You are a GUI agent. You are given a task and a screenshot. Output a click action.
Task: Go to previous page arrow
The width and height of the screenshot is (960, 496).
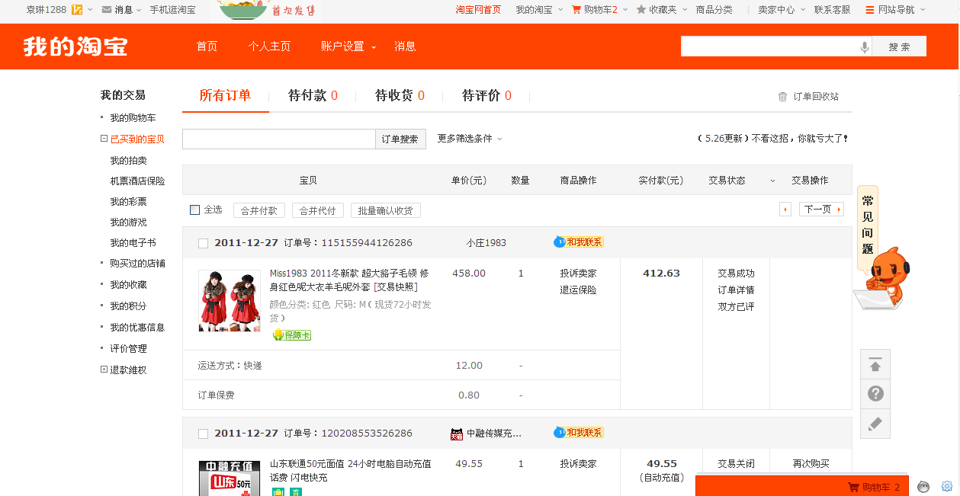click(785, 210)
